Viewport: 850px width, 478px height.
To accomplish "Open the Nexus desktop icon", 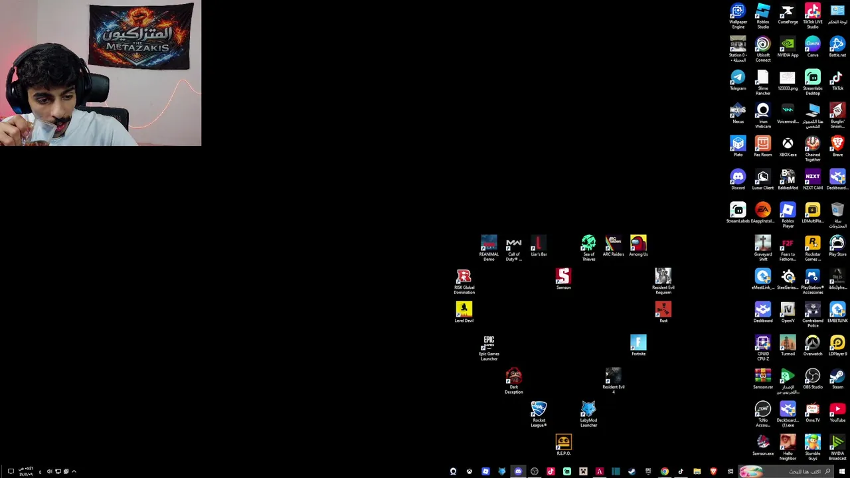I will pos(738,114).
